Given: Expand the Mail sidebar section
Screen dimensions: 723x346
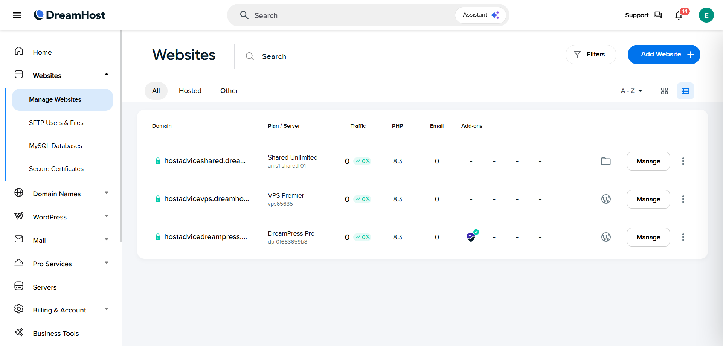Looking at the screenshot, I should tap(107, 239).
